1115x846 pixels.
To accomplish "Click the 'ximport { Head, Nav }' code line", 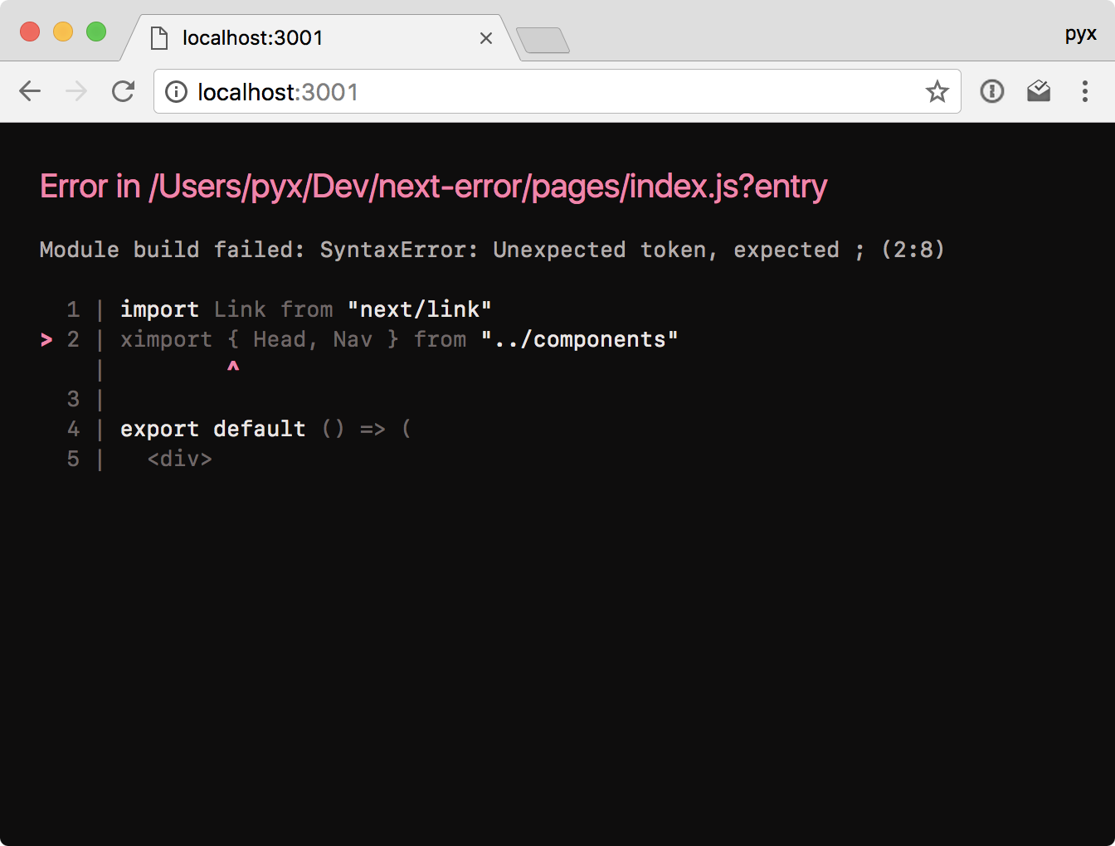I will tap(399, 339).
